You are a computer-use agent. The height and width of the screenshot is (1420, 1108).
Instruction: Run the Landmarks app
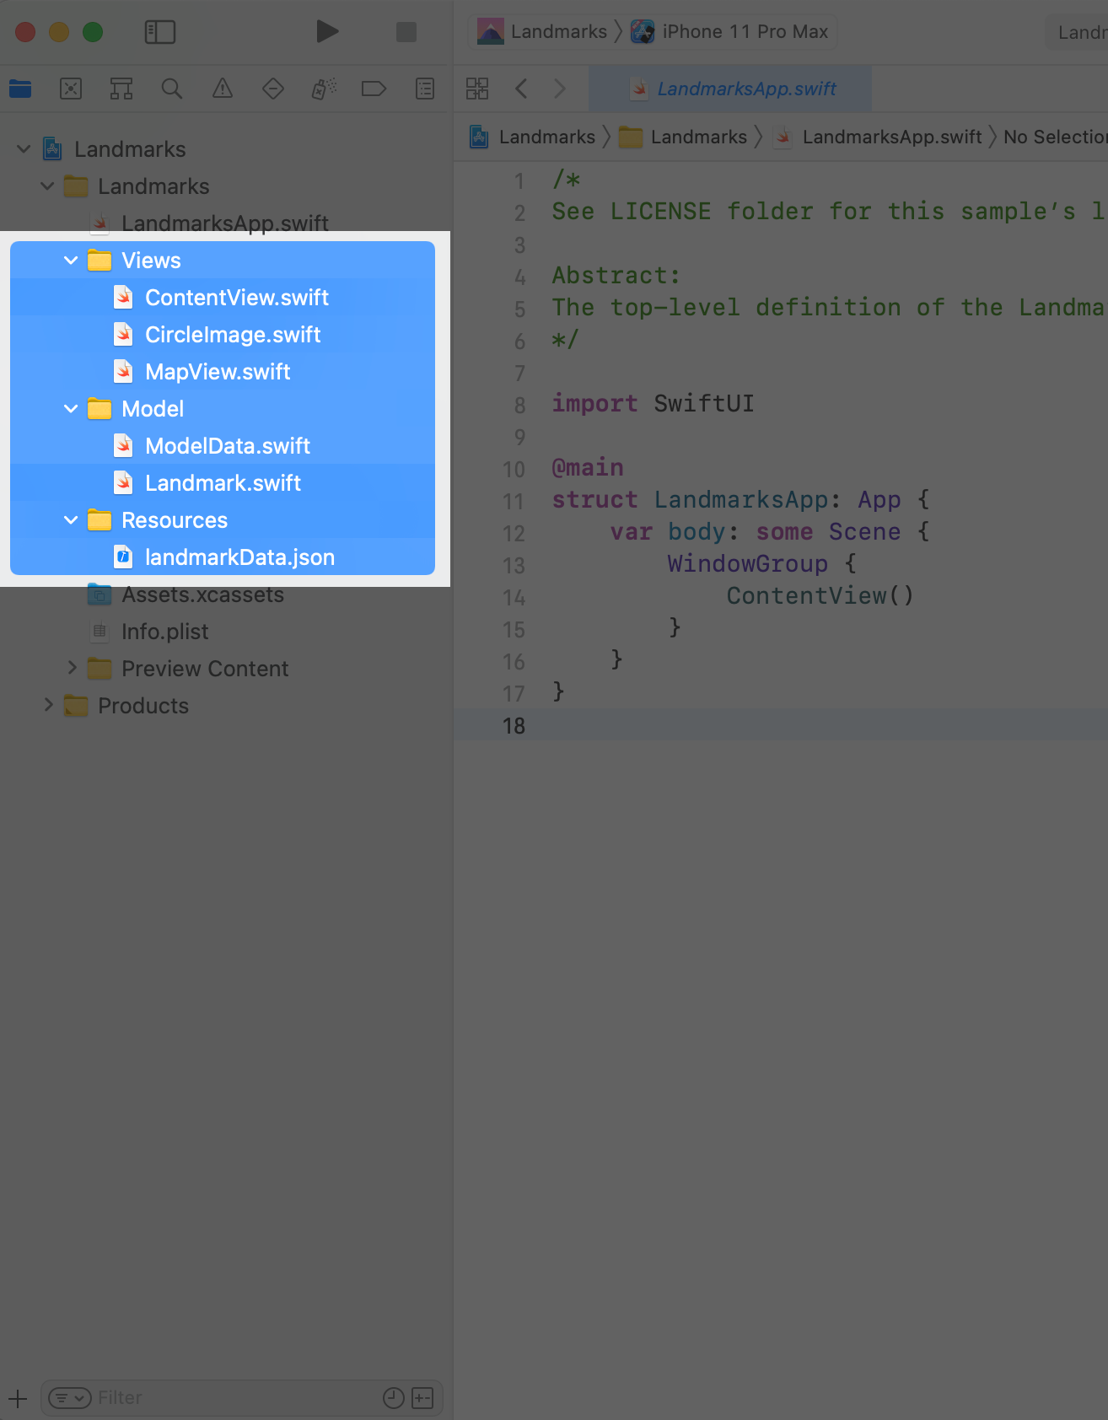coord(327,32)
